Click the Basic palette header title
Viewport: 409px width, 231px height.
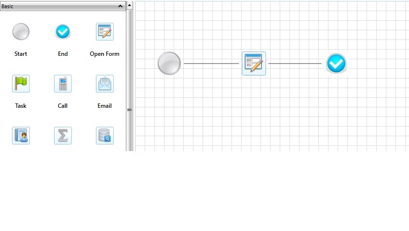coord(7,6)
